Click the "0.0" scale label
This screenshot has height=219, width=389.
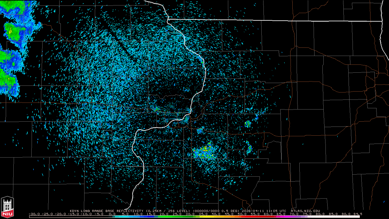point(112,214)
